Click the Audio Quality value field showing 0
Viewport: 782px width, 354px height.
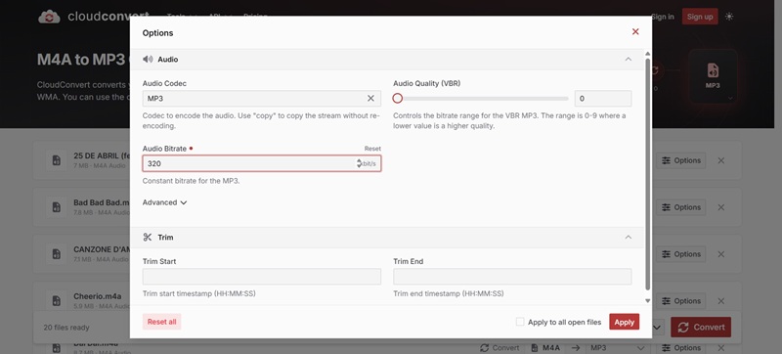point(603,99)
